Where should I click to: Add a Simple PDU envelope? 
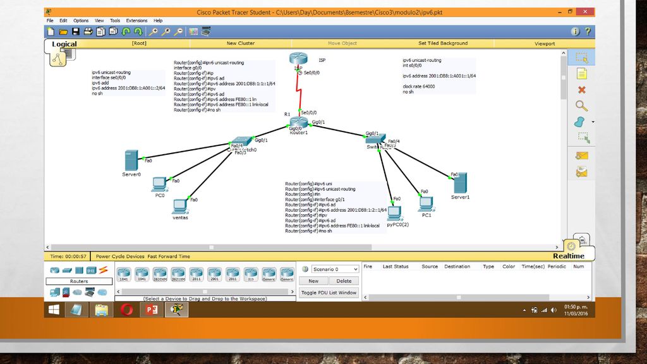click(x=581, y=155)
